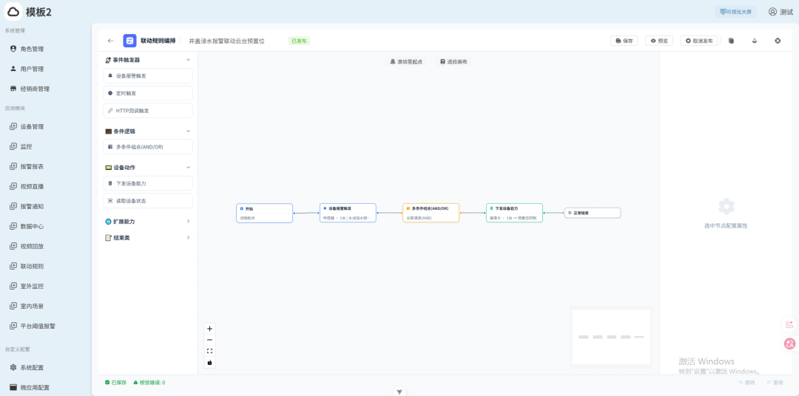
Task: Click the round close icon in editor toolbar
Action: [778, 41]
